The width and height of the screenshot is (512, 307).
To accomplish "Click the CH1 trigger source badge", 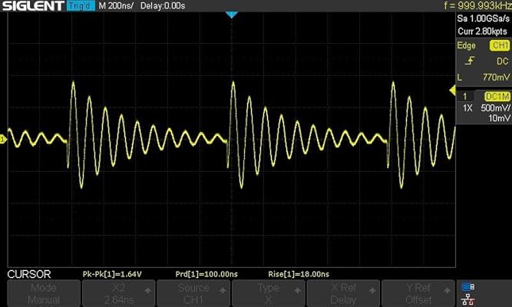I will [x=500, y=45].
